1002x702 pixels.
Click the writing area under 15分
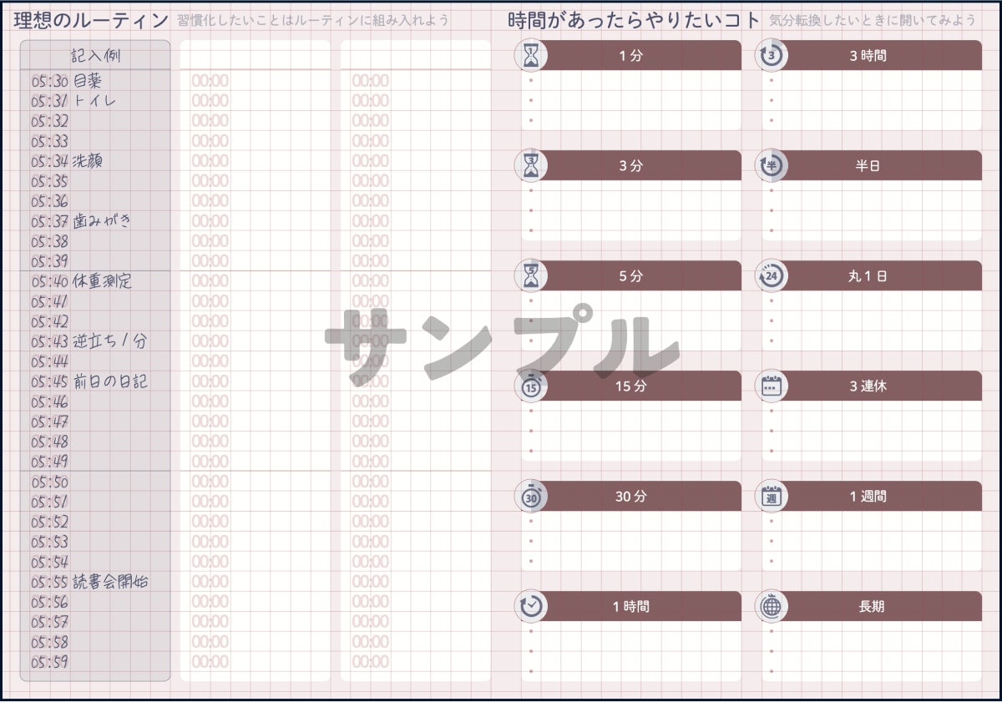point(631,431)
